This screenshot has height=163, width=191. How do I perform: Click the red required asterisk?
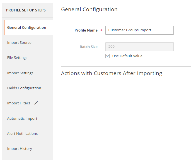click(101, 30)
